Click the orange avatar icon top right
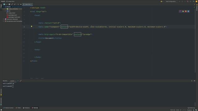The width and height of the screenshot is (198, 111). tap(196, 1)
